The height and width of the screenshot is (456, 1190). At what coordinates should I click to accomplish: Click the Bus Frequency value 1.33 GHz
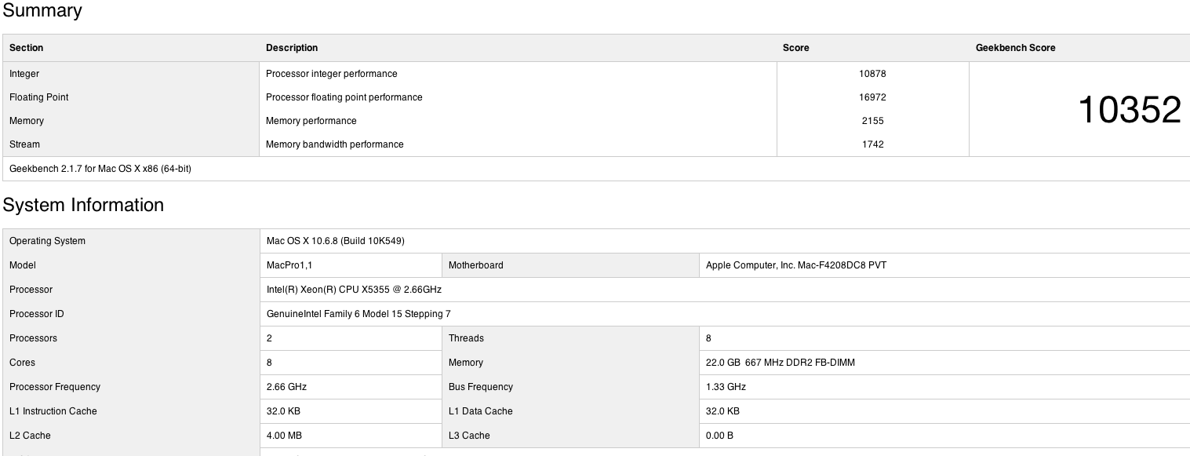[x=726, y=387]
